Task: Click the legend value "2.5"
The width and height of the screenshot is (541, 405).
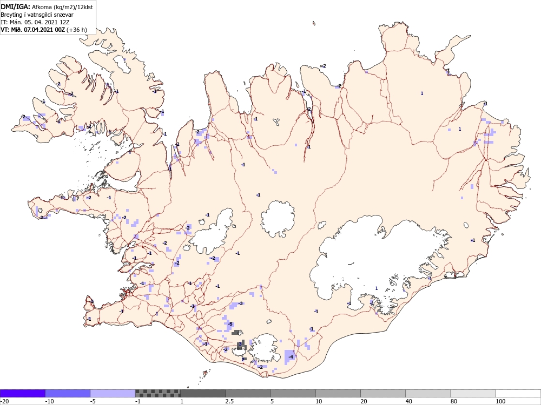Action: click(x=229, y=401)
